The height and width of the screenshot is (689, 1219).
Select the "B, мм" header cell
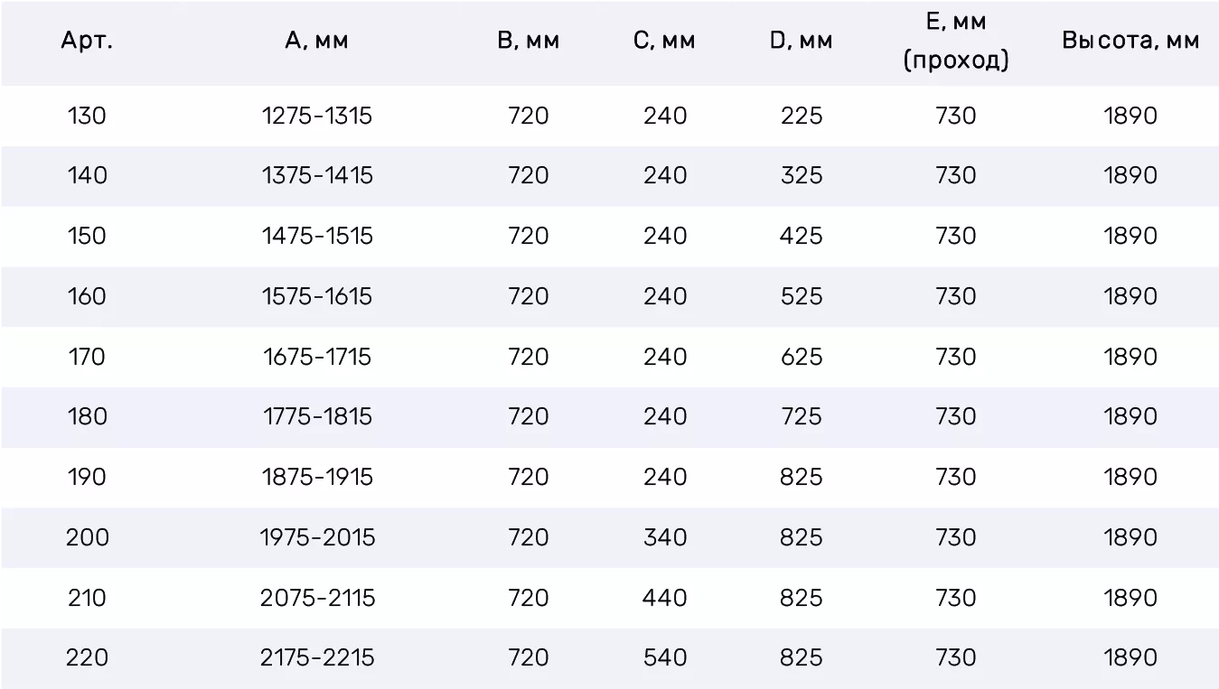point(529,41)
